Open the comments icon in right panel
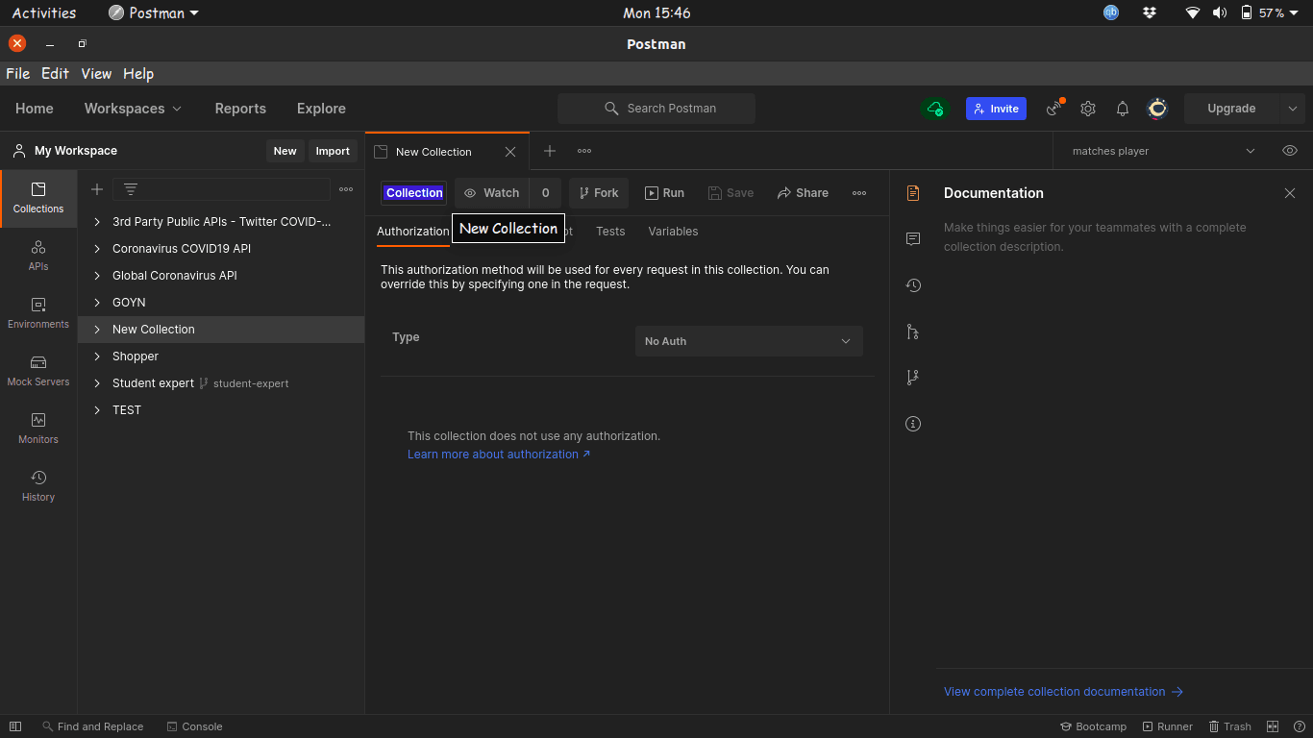This screenshot has width=1313, height=738. (x=913, y=238)
